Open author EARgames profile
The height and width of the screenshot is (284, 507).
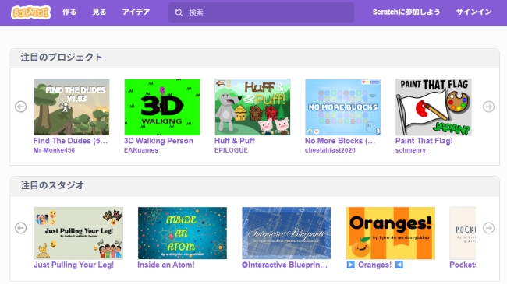click(x=141, y=150)
